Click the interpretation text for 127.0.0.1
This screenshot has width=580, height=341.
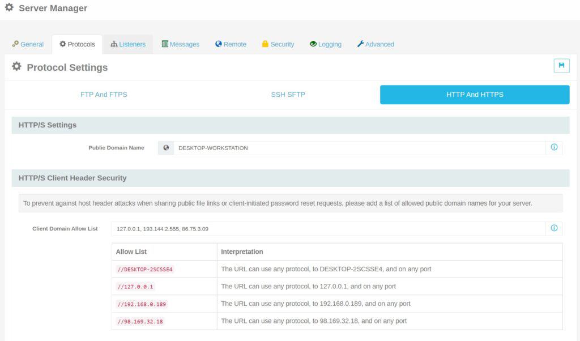(x=308, y=286)
